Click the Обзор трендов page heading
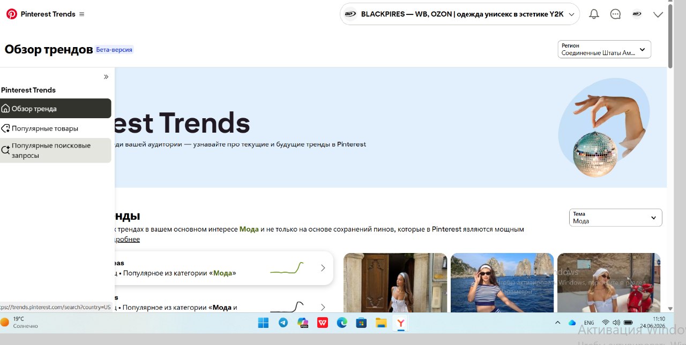The height and width of the screenshot is (345, 686). tap(49, 50)
